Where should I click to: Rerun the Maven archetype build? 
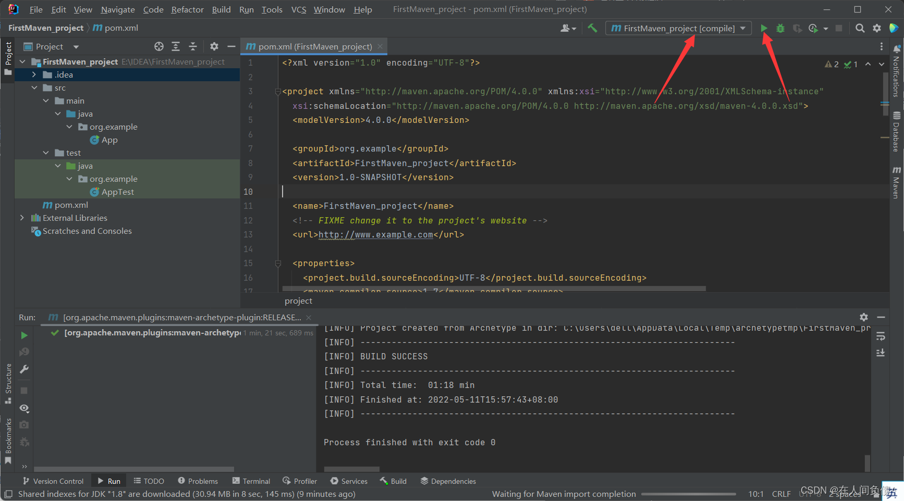(x=24, y=335)
